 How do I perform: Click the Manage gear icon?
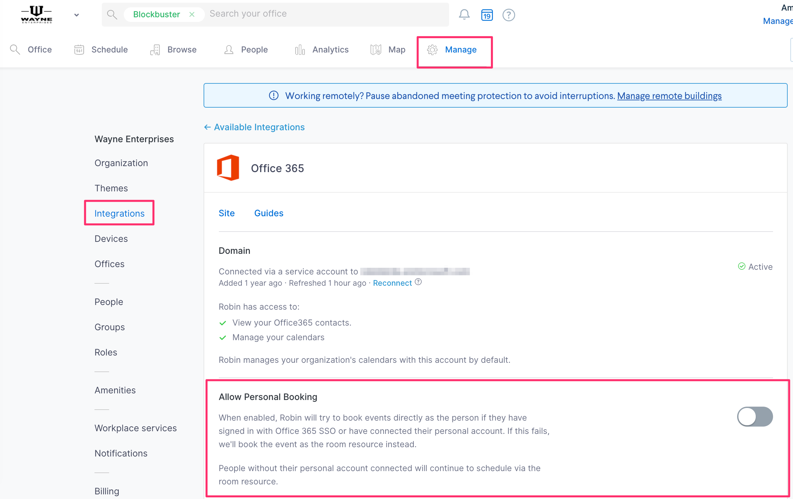click(x=432, y=50)
